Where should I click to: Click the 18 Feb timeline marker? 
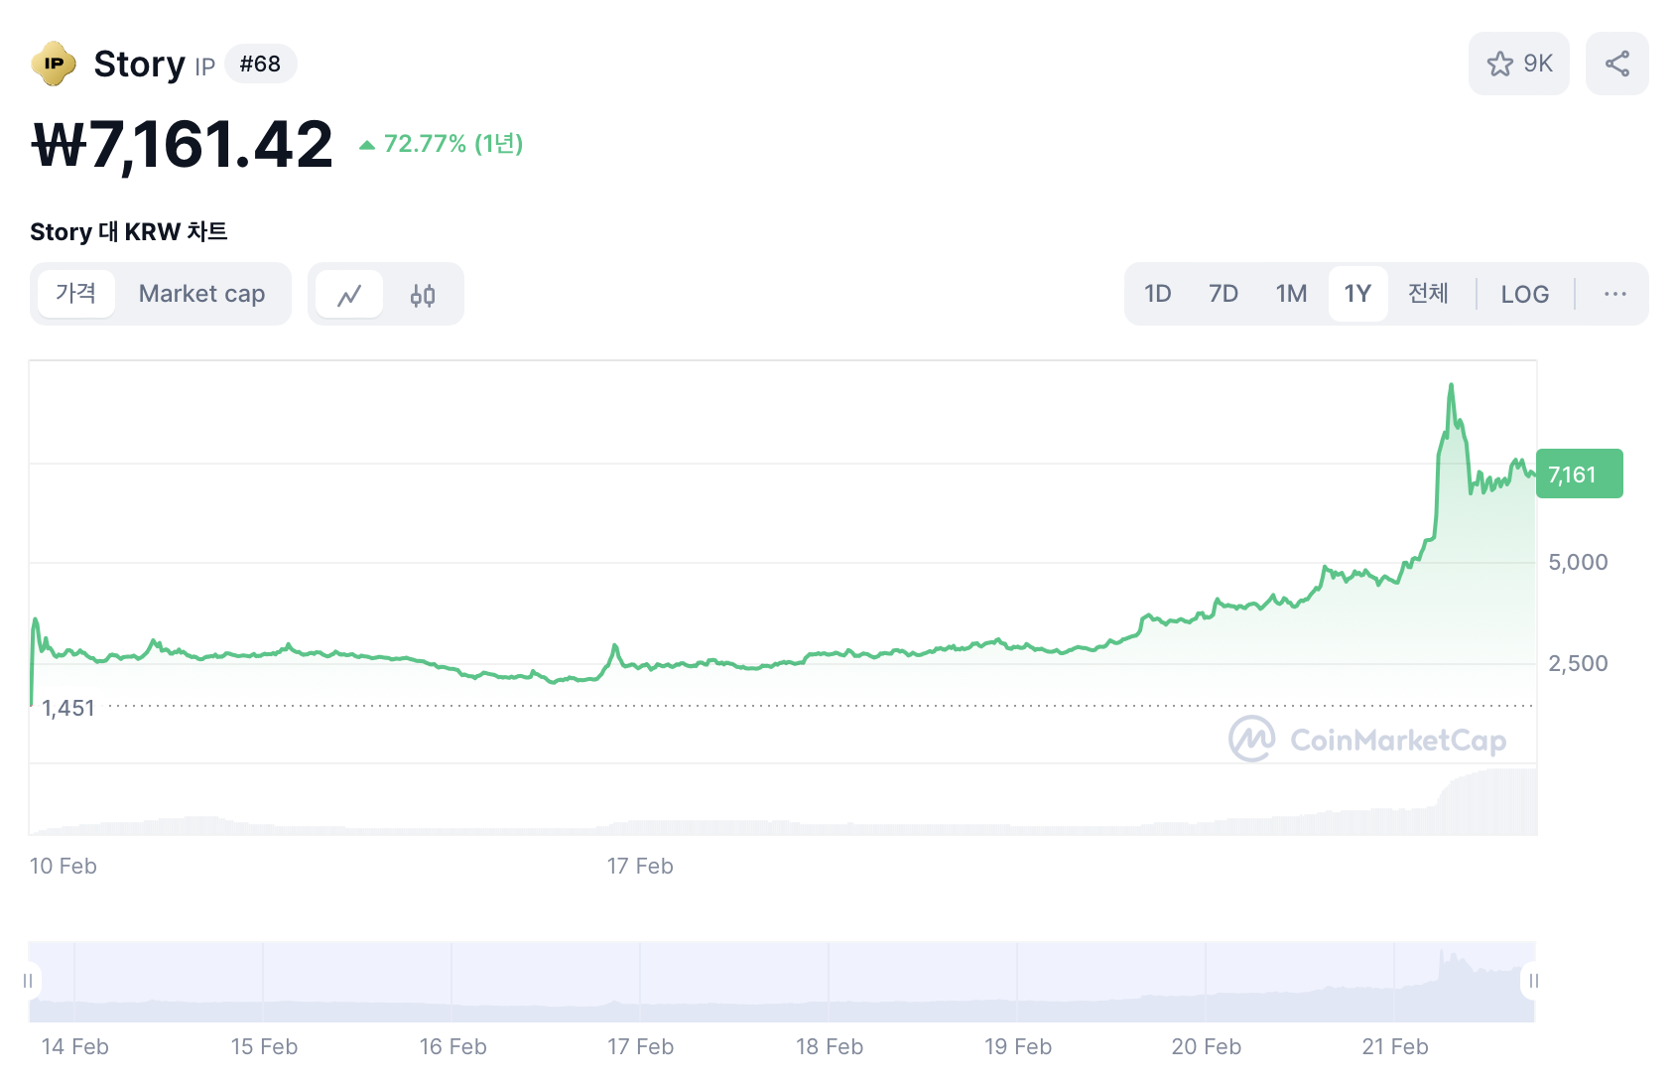829,1046
